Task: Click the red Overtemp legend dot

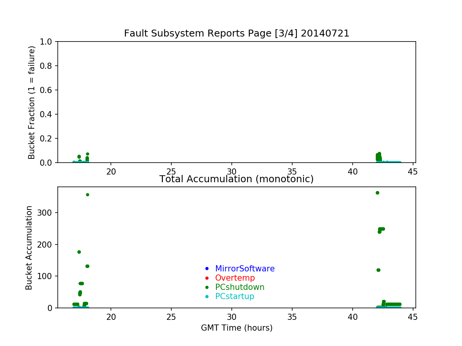Action: (x=207, y=278)
